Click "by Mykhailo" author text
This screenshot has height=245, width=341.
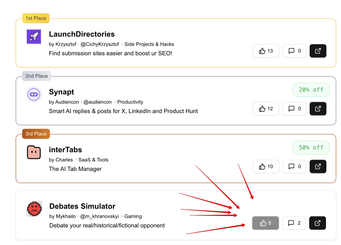63,216
